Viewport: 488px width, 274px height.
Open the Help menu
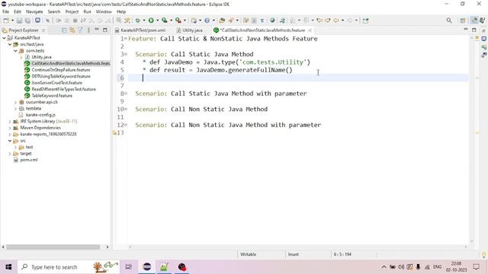point(121,11)
